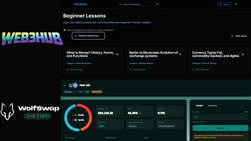Click the green Deposit button
Image resolution: width=251 pixels, height=141 pixels.
click(x=220, y=128)
